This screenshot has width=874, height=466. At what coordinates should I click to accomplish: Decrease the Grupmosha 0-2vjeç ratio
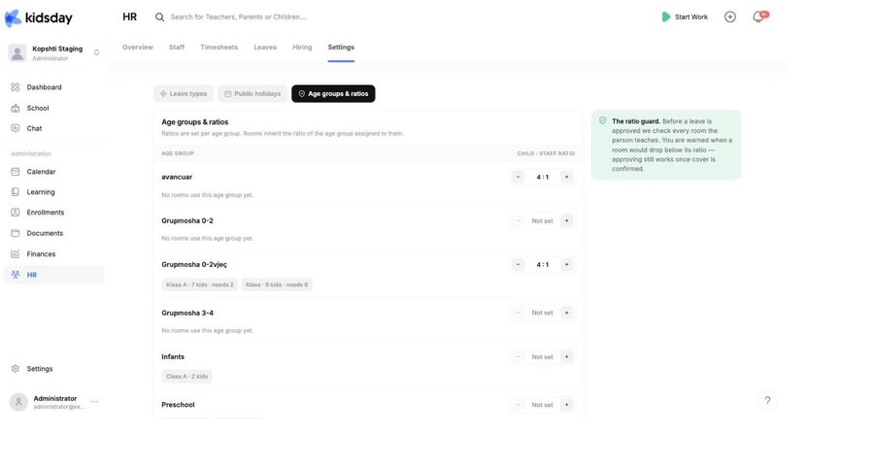[518, 264]
